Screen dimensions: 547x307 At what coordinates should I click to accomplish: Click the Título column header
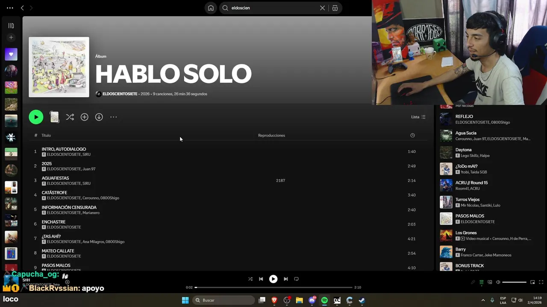point(46,135)
